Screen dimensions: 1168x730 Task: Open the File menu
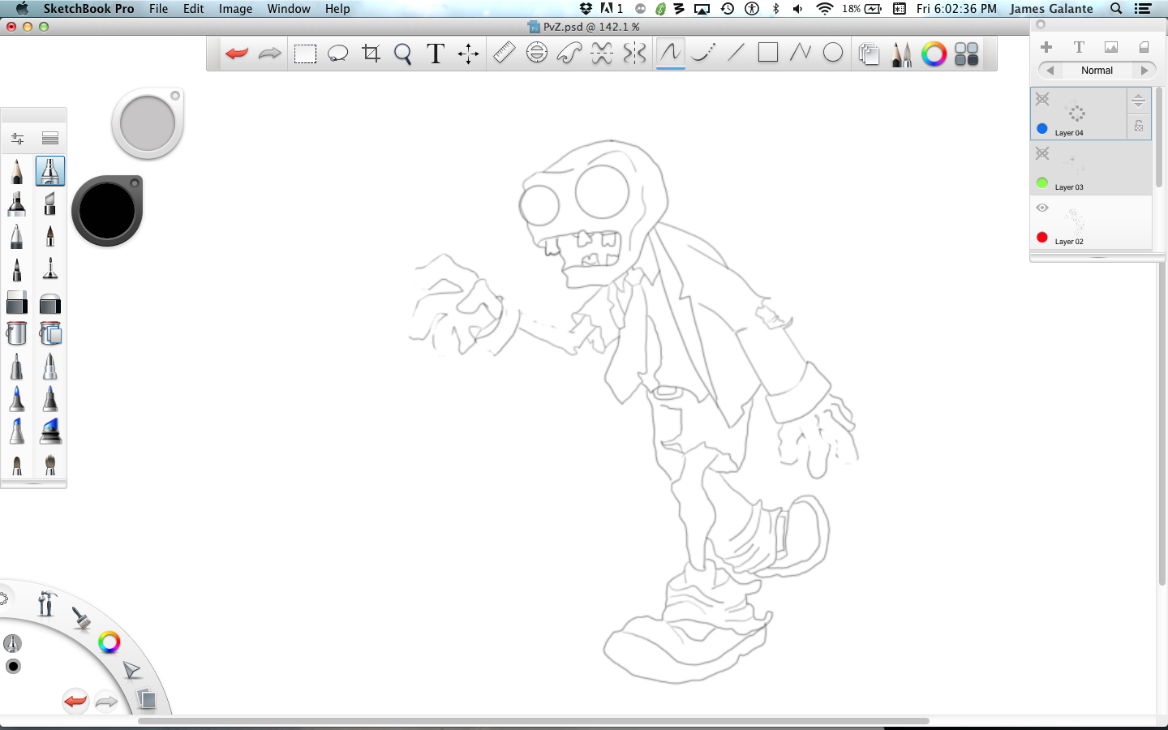[x=159, y=9]
